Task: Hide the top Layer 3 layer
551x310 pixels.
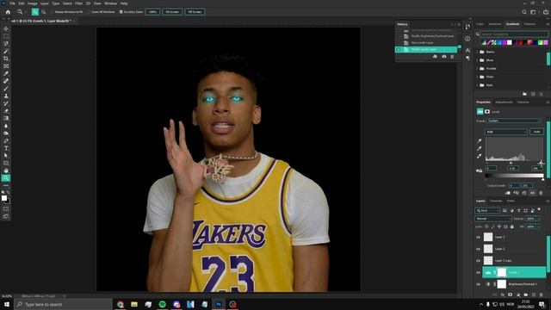Action: tap(479, 238)
